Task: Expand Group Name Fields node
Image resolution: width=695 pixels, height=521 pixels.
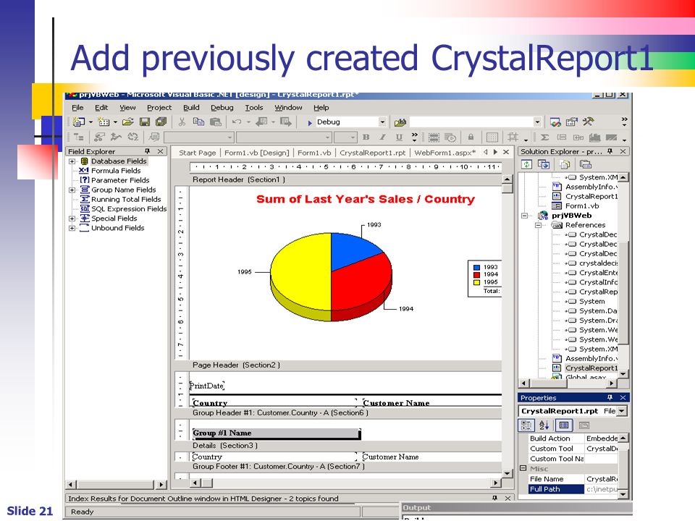Action: tap(72, 190)
